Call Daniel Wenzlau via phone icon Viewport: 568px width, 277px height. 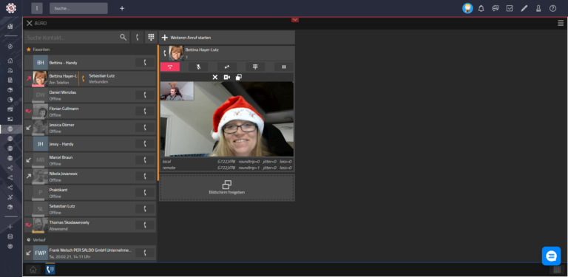pyautogui.click(x=145, y=95)
